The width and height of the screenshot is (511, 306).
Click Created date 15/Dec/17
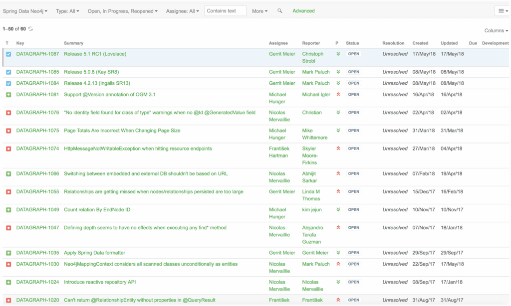tap(424, 192)
